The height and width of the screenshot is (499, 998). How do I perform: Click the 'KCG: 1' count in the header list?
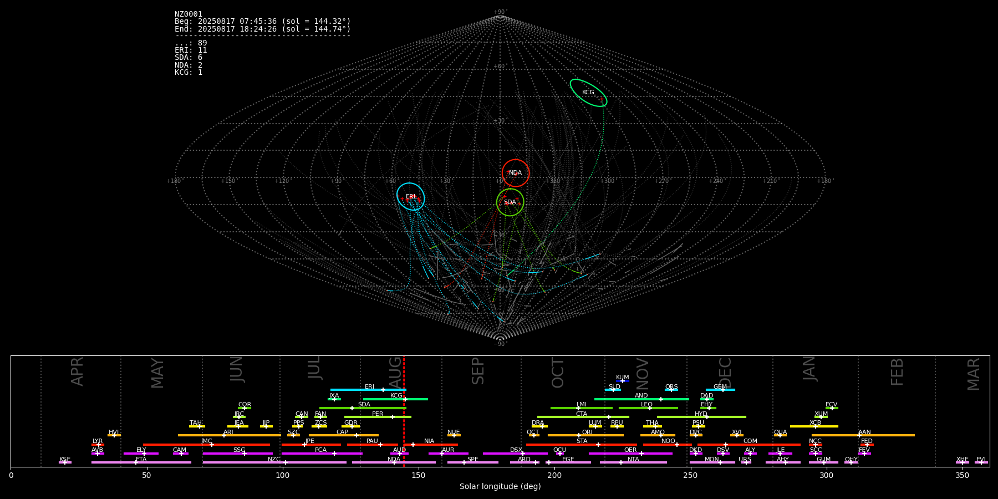point(189,73)
